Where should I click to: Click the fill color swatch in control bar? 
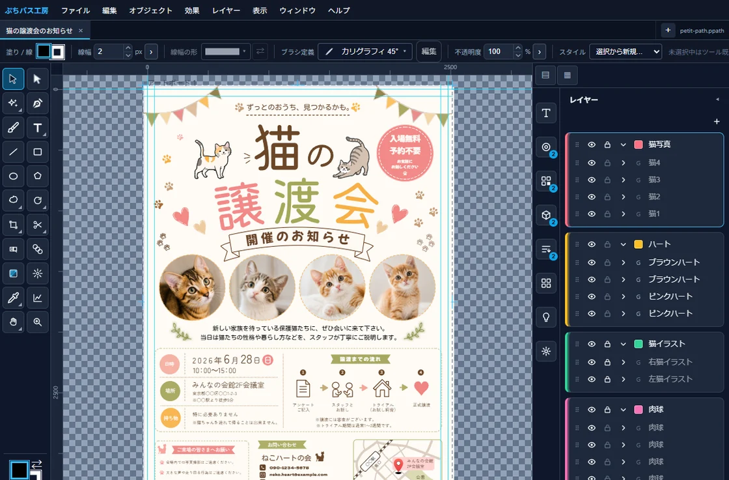click(x=43, y=51)
